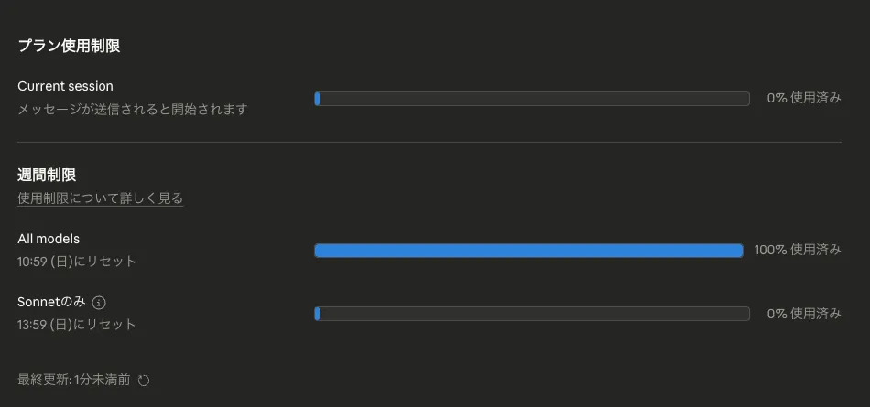Click the 100% 使用済み usage text

(798, 250)
